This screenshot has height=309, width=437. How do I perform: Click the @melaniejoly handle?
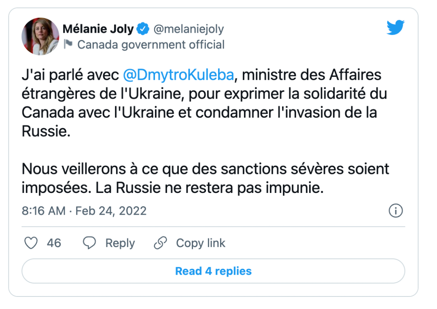point(189,29)
